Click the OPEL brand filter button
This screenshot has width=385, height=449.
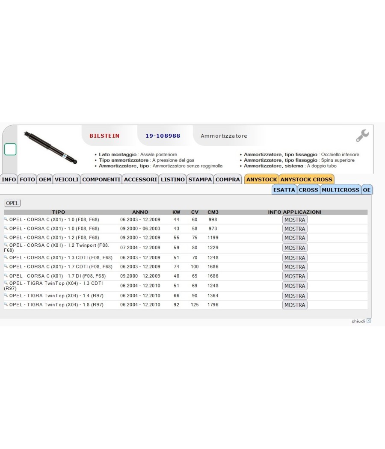[x=12, y=203]
